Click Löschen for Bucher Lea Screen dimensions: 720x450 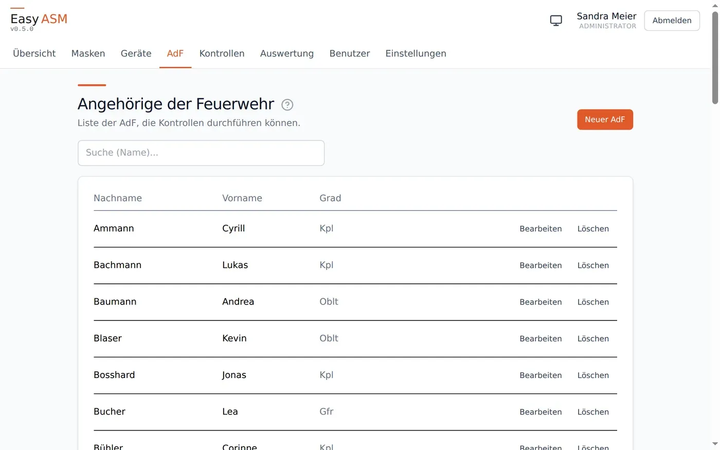pos(593,412)
